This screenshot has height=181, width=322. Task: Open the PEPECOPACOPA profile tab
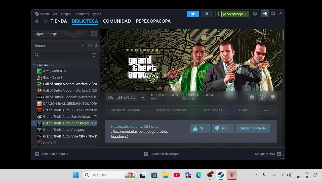[153, 21]
